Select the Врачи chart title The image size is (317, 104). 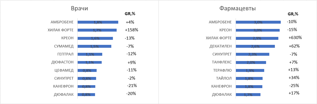click(79, 9)
